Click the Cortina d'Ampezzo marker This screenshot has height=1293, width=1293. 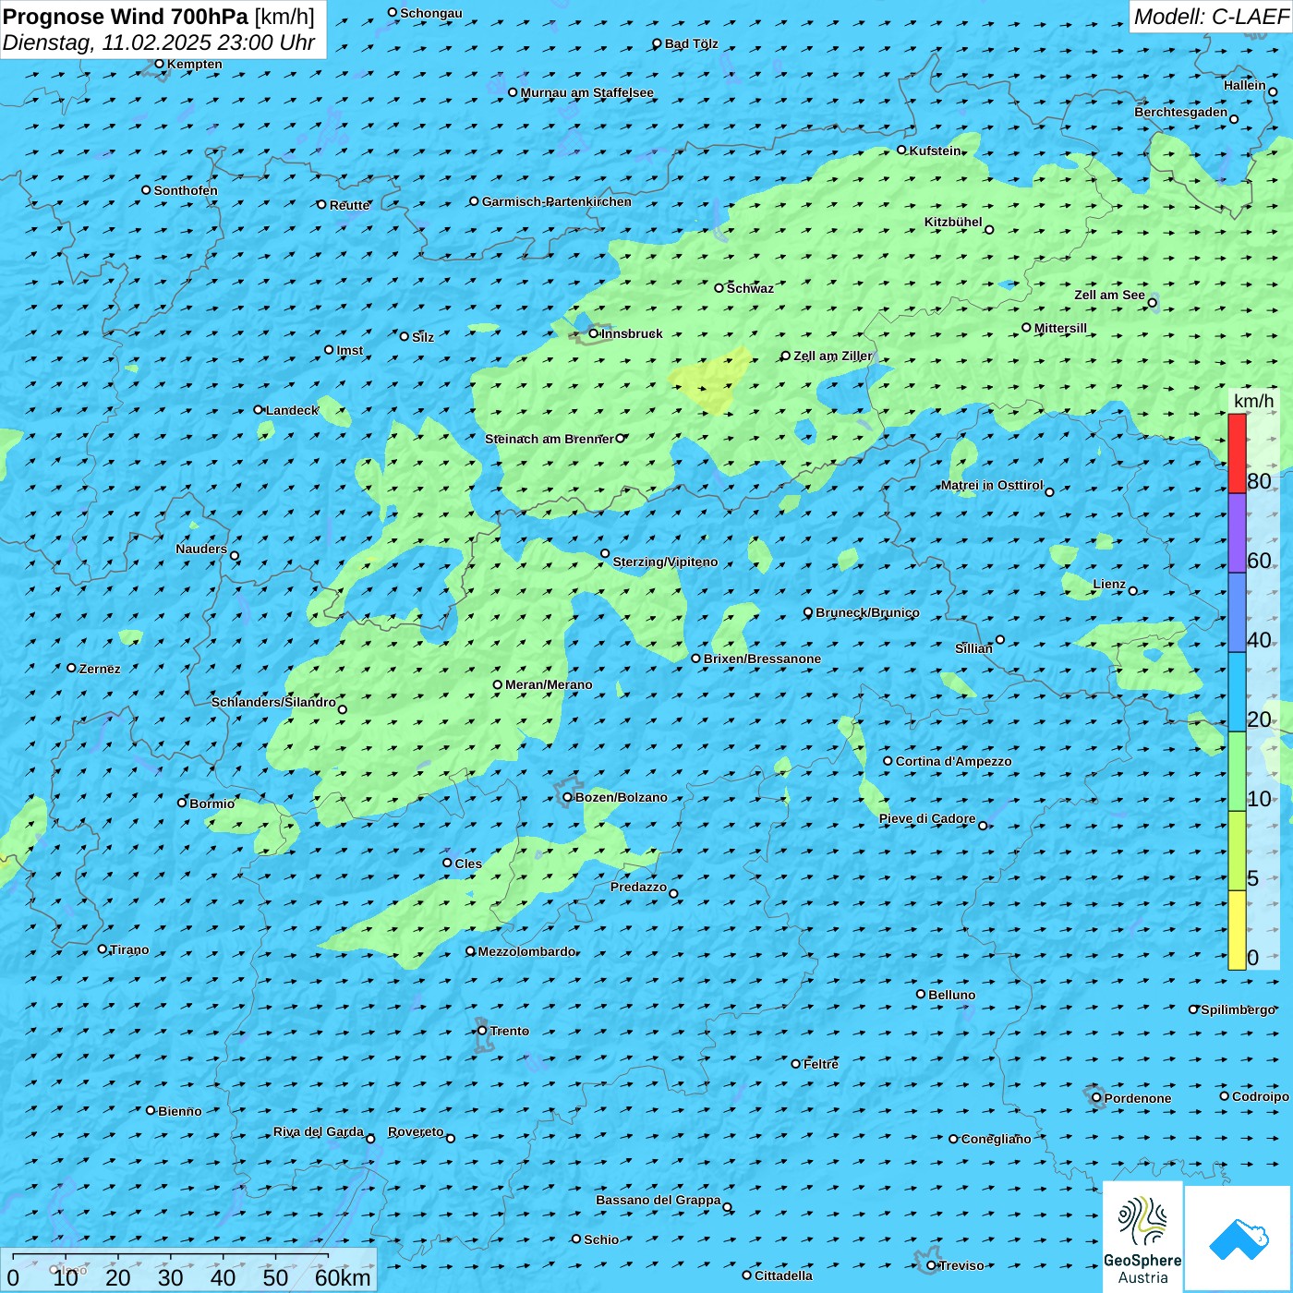click(888, 761)
